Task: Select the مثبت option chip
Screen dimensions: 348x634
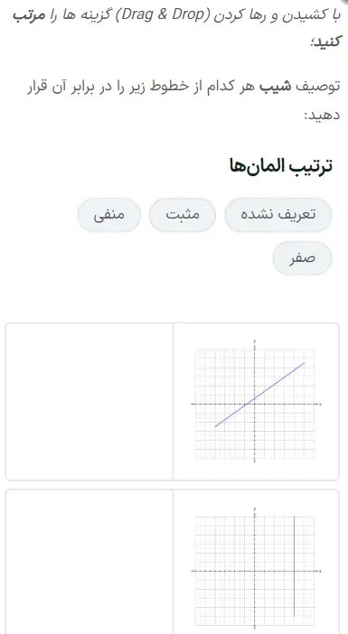Action: pyautogui.click(x=182, y=215)
